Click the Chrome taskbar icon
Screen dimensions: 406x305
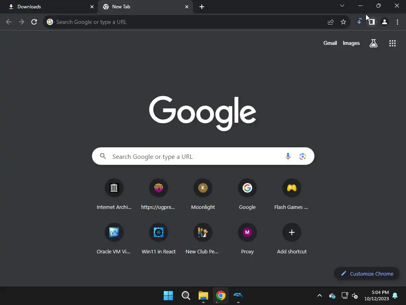[220, 295]
